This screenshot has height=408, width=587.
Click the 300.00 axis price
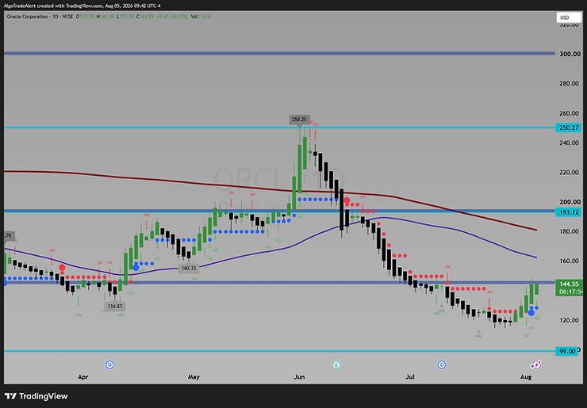(570, 54)
